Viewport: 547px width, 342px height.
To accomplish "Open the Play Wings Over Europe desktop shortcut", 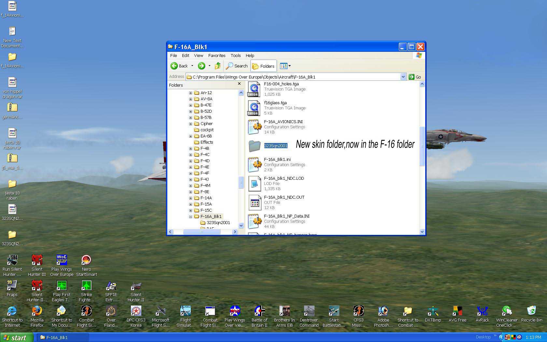I will point(62,265).
